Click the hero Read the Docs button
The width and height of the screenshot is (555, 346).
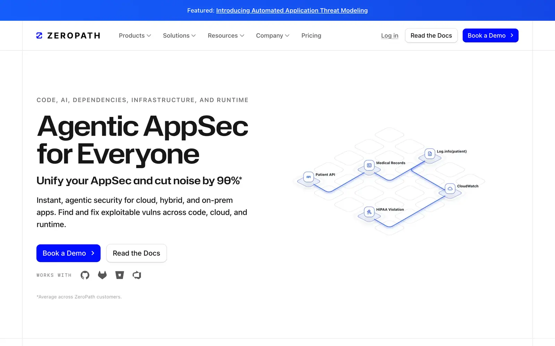tap(136, 253)
